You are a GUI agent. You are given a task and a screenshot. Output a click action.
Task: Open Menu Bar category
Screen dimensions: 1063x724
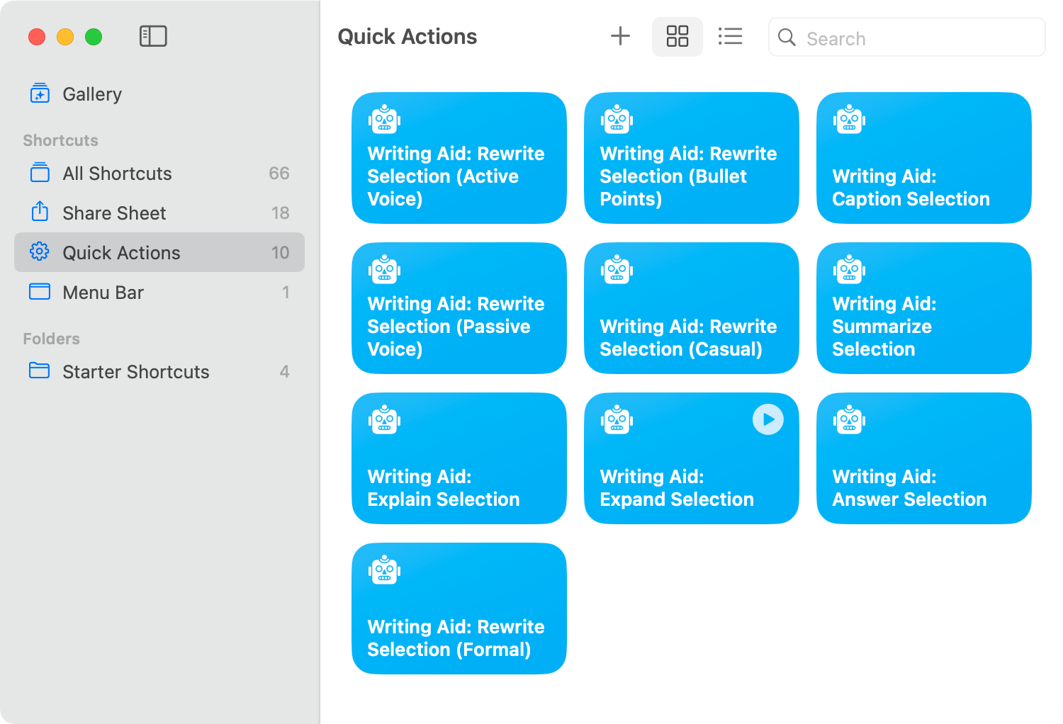click(159, 293)
